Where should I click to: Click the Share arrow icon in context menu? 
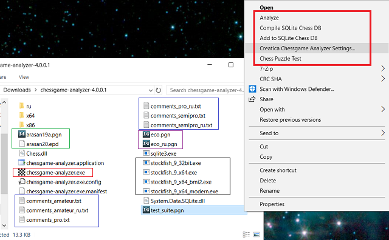click(x=252, y=99)
